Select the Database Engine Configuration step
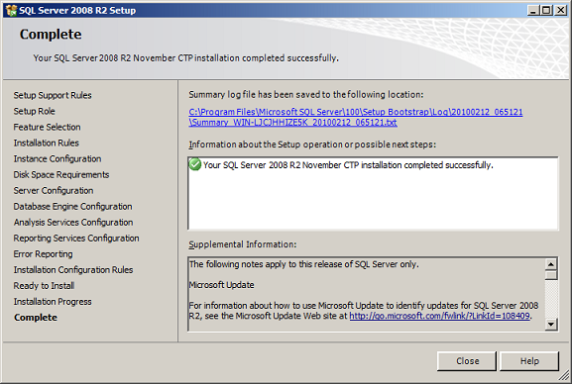The image size is (572, 384). click(73, 206)
